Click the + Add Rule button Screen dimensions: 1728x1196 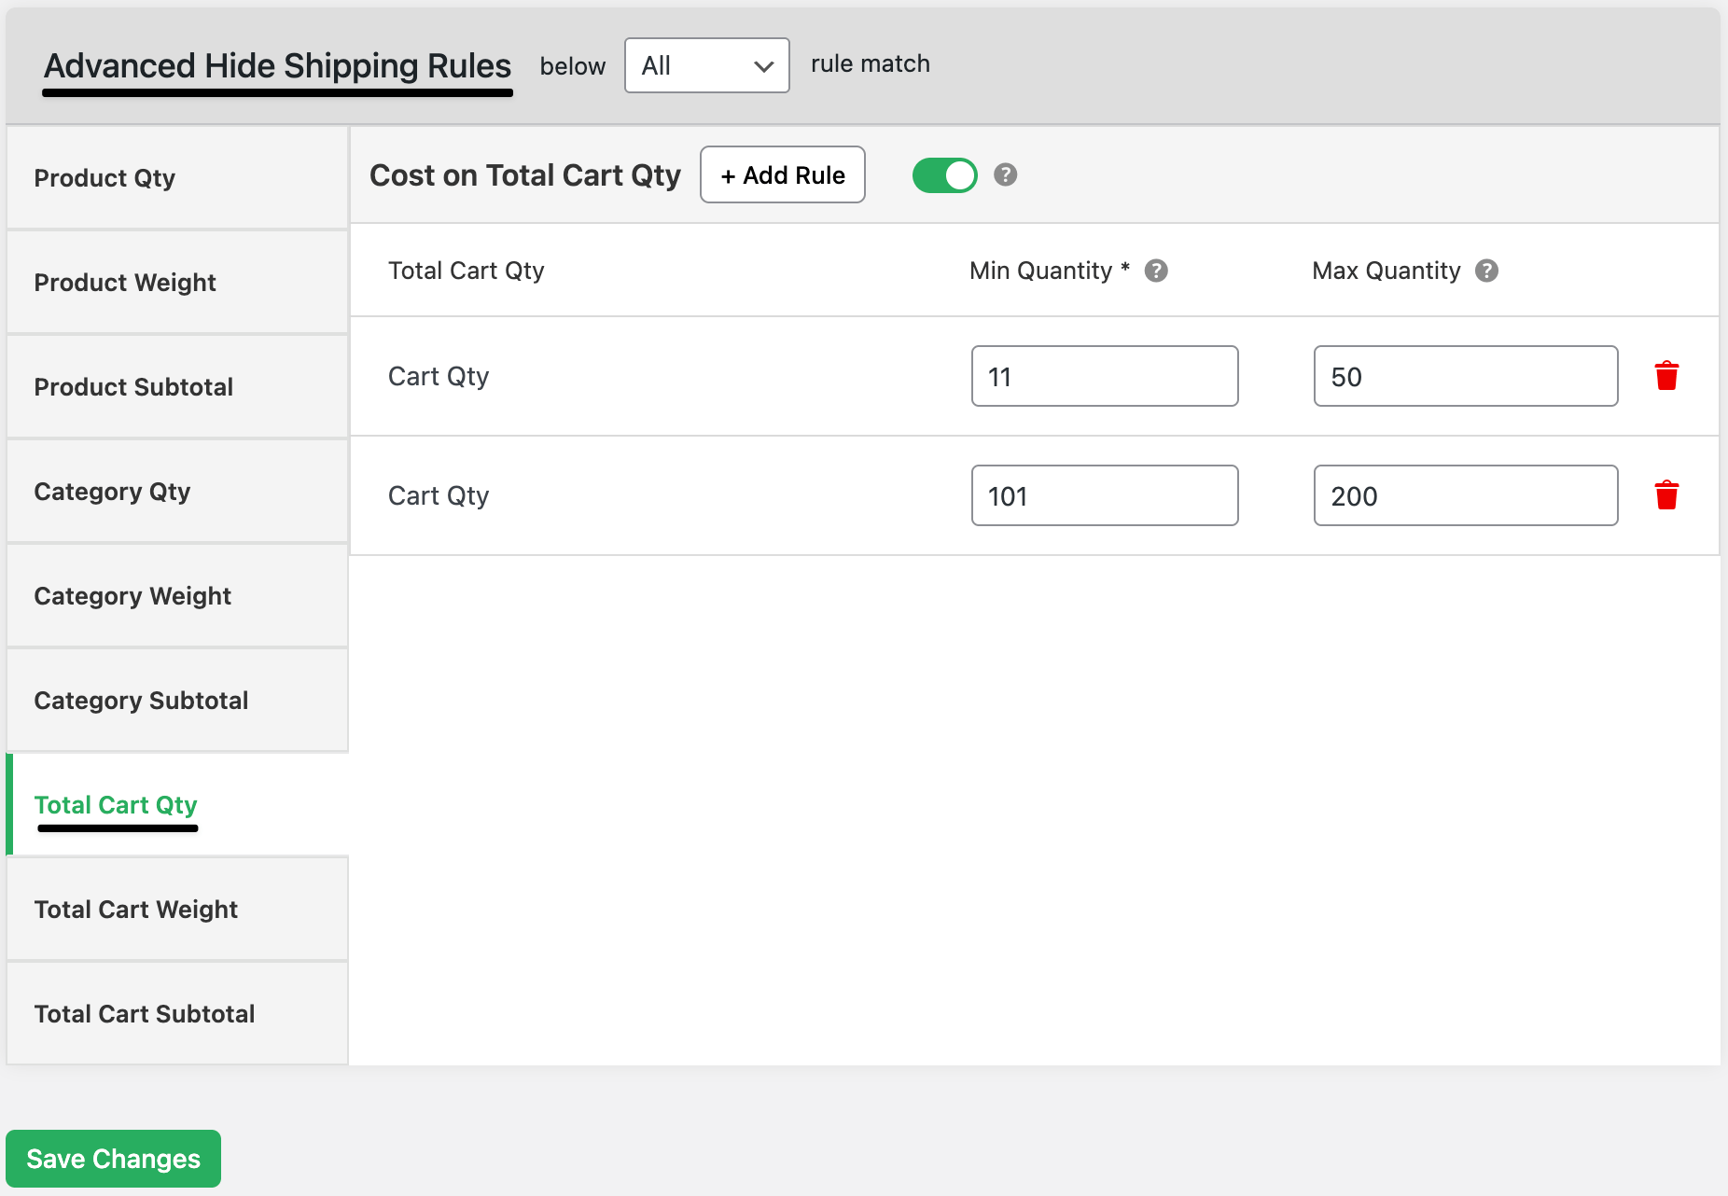click(x=782, y=174)
